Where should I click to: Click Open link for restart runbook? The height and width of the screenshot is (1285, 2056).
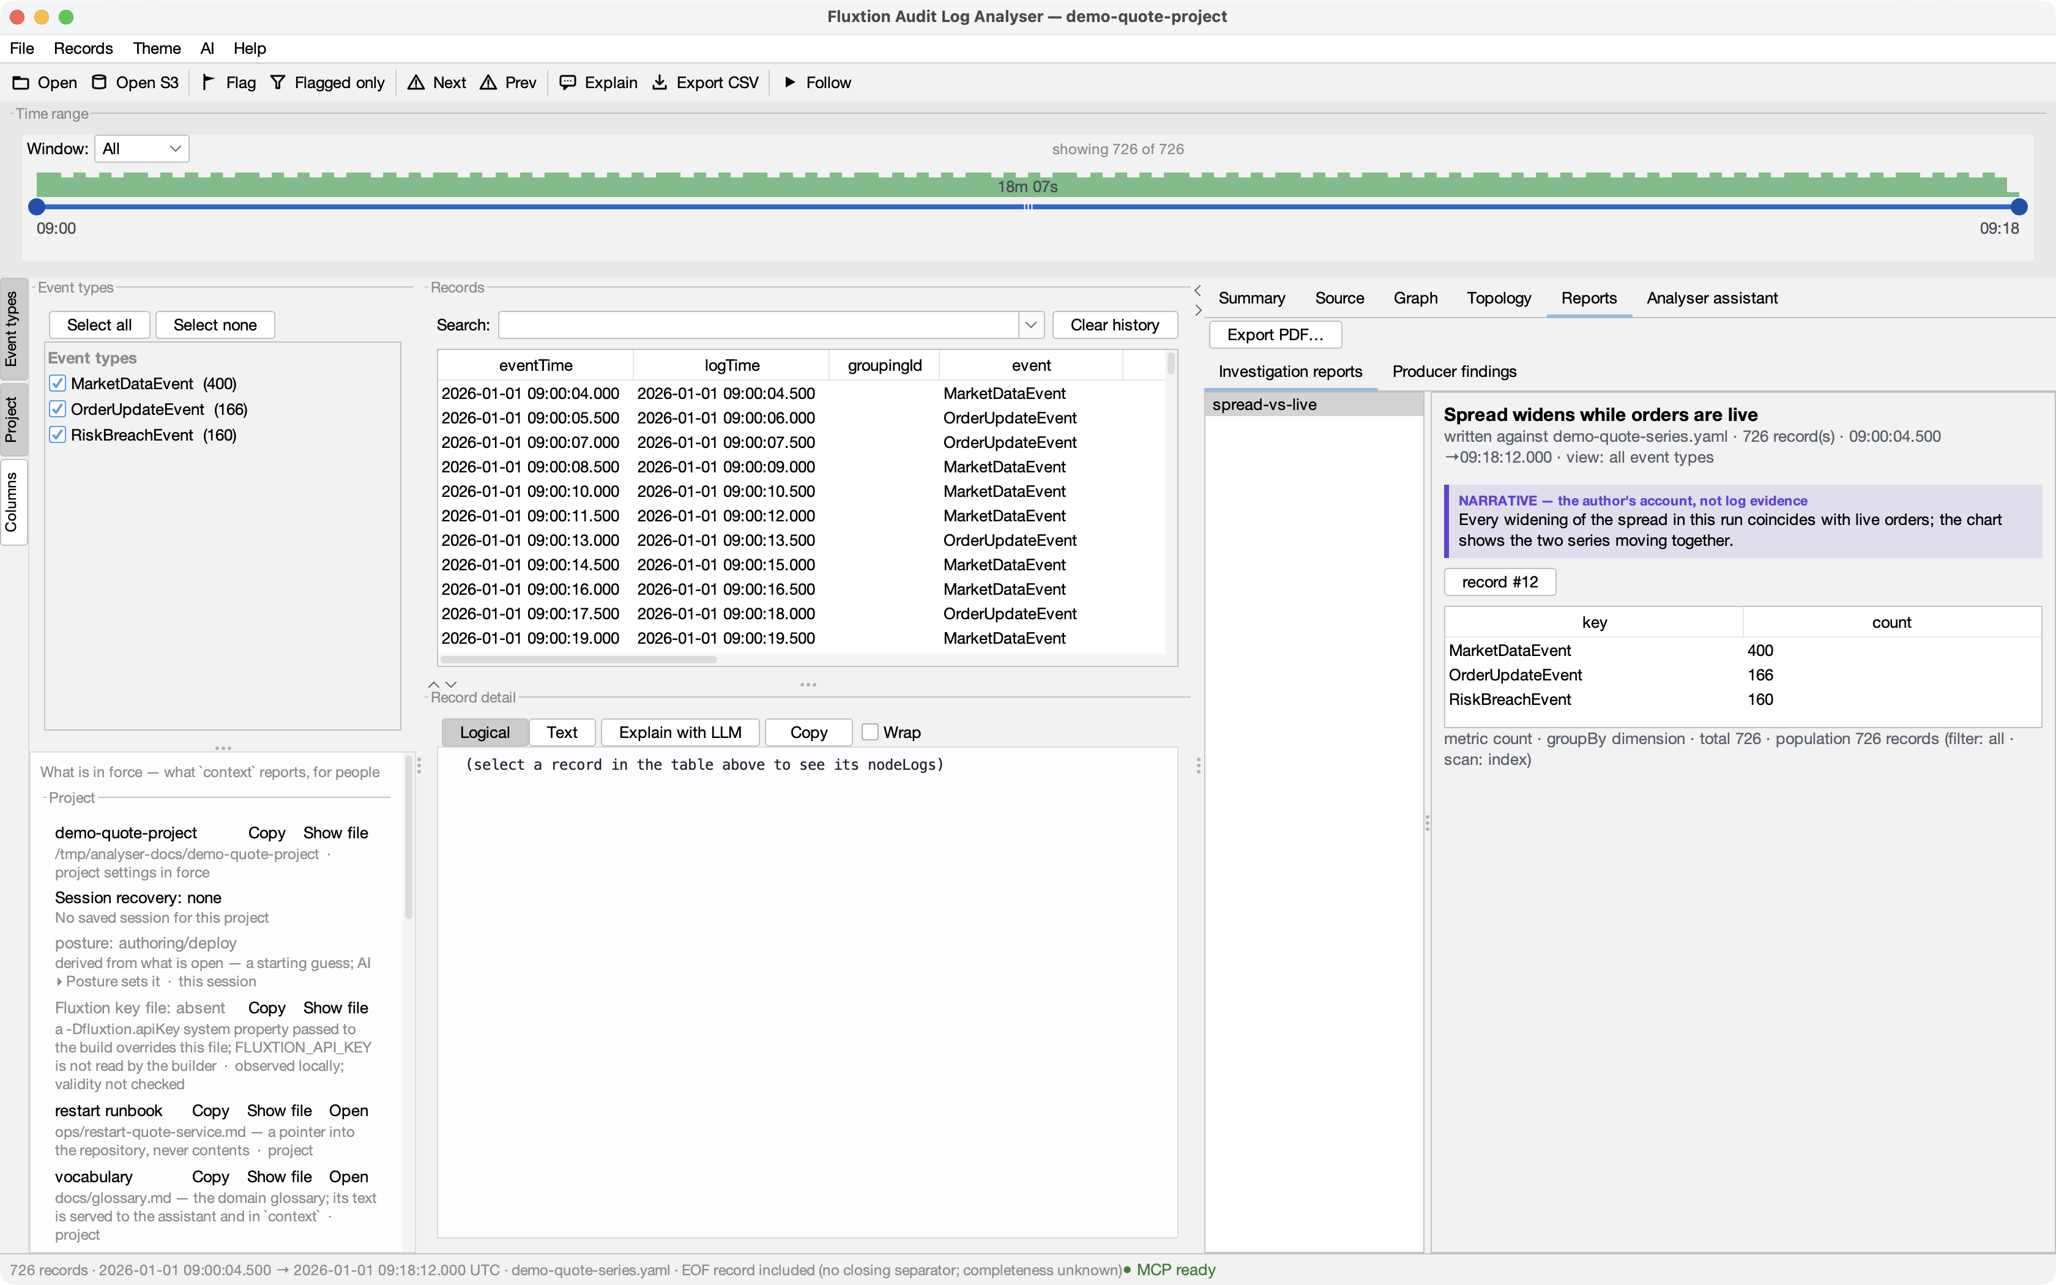(348, 1111)
